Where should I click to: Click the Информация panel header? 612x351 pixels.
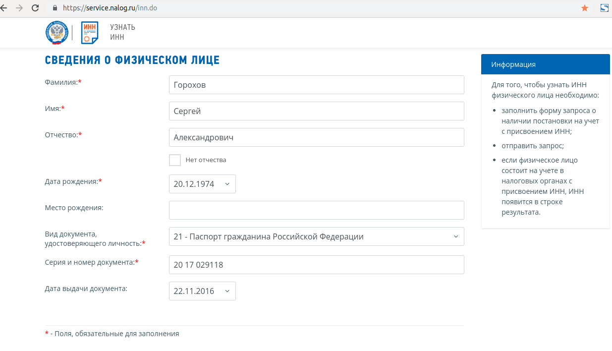coord(545,64)
